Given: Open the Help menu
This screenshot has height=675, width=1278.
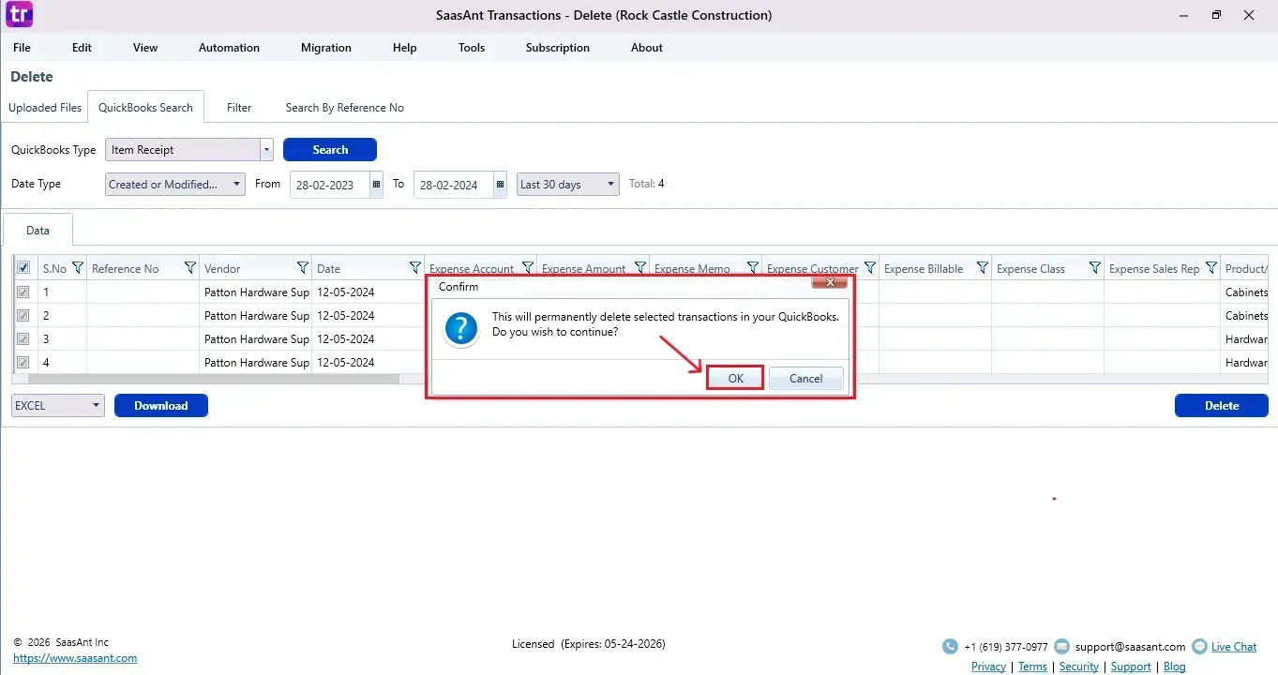Looking at the screenshot, I should tap(405, 48).
